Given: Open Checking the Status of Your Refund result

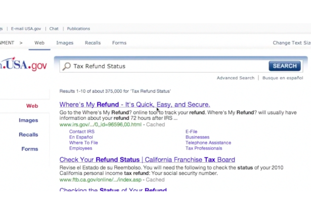Looking at the screenshot, I should coord(113,189).
